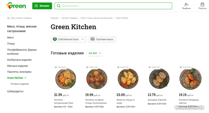
Task: Click the 'Весь каталог товаров' grid icon
Action: pyautogui.click(x=8, y=18)
